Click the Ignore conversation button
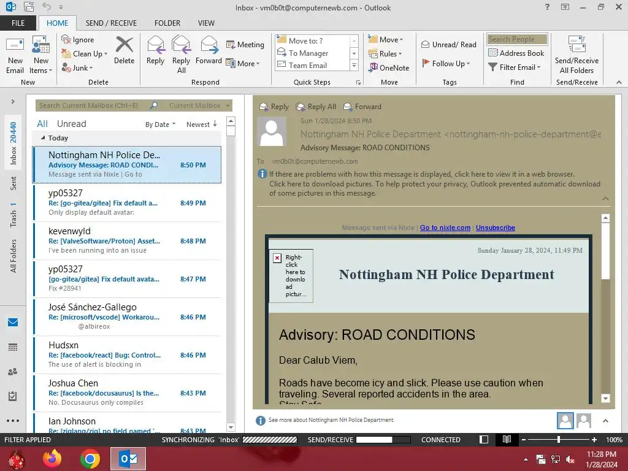 [78, 40]
